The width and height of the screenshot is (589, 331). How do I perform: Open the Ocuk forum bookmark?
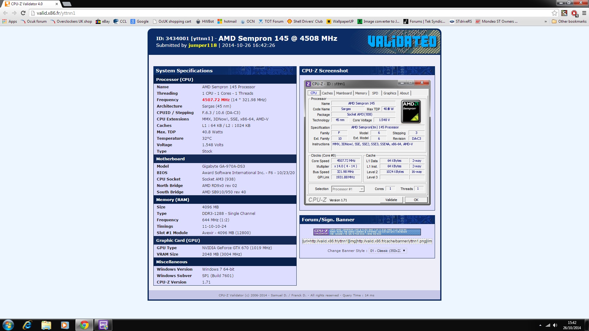coord(34,21)
